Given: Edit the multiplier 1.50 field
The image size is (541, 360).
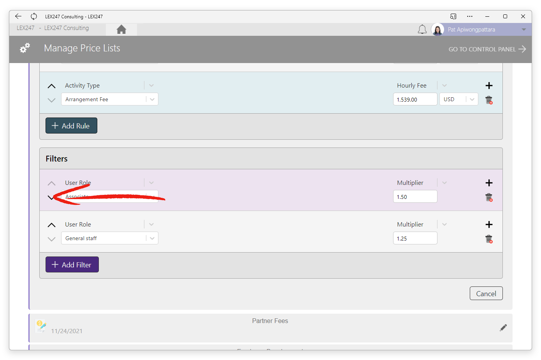Looking at the screenshot, I should [x=415, y=197].
